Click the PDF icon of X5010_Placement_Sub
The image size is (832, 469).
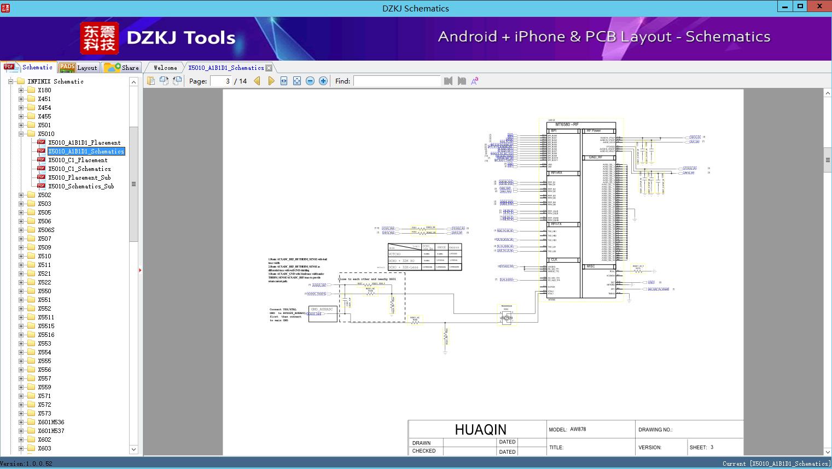41,177
